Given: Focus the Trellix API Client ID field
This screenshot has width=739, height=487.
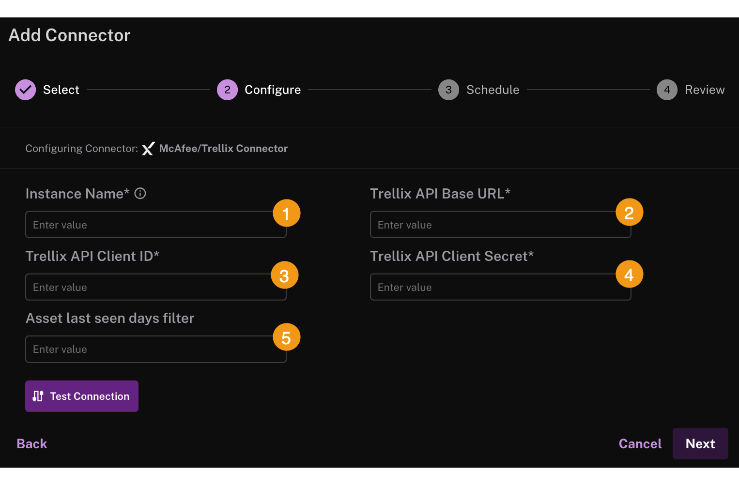Looking at the screenshot, I should [x=156, y=287].
